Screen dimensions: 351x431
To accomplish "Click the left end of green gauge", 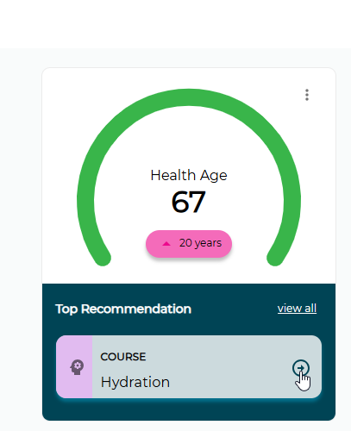I will coord(102,257).
